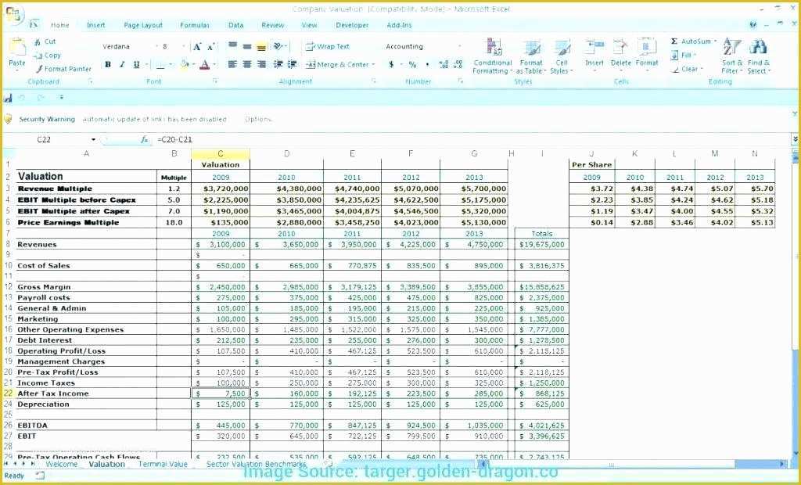Open the Clear dropdown
Screen dimensions: 801x485
coord(687,69)
